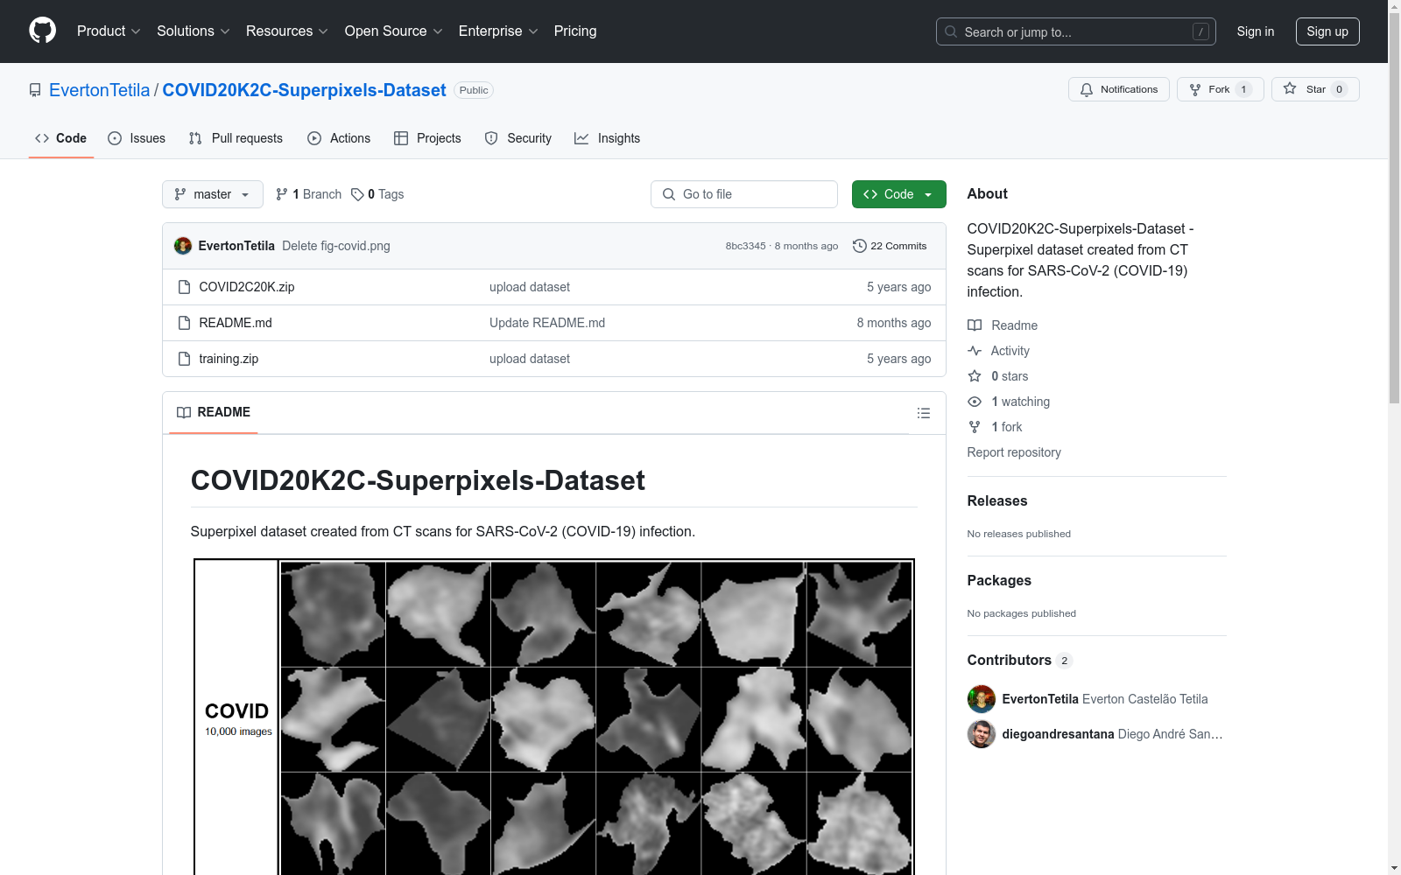This screenshot has width=1401, height=875.
Task: Click the Sign up button
Action: pos(1327,31)
